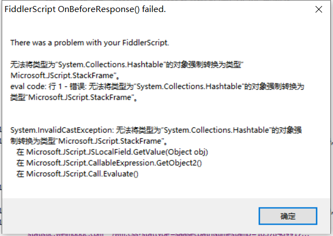Viewport: 333px width, 236px height.
Task: Click the 'eval code: 行 1 - 错误' line
Action: click(x=156, y=87)
